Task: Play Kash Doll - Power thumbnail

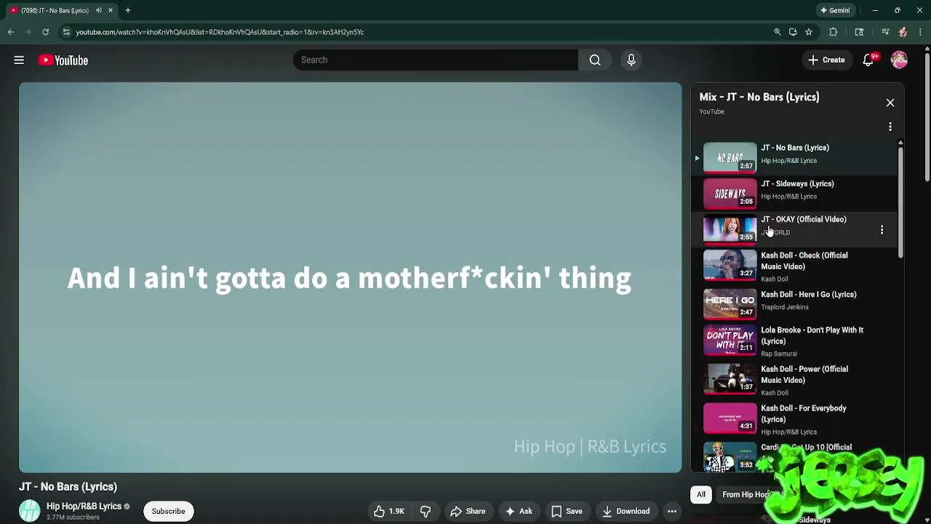Action: coord(730,378)
